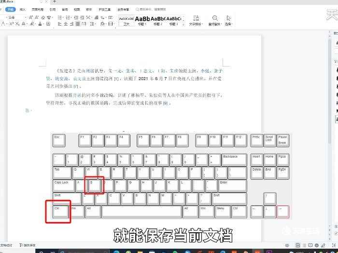Image resolution: width=338 pixels, height=253 pixels.
Task: Open the Premiere Pro taskbar icon
Action: [269, 252]
